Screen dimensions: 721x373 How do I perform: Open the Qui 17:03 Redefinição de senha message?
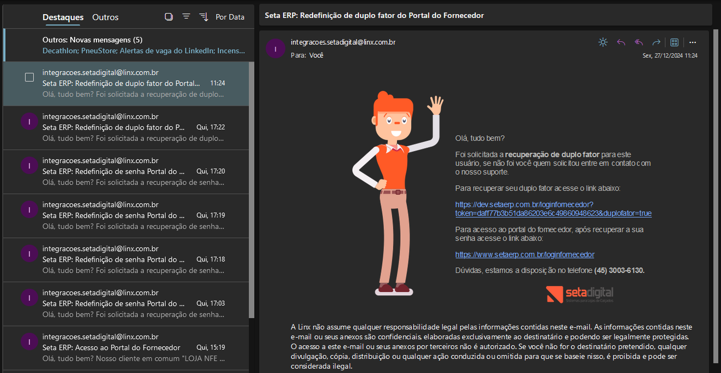126,304
